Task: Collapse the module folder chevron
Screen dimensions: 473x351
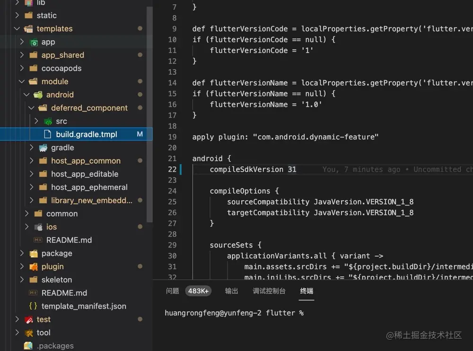Action: pos(22,81)
